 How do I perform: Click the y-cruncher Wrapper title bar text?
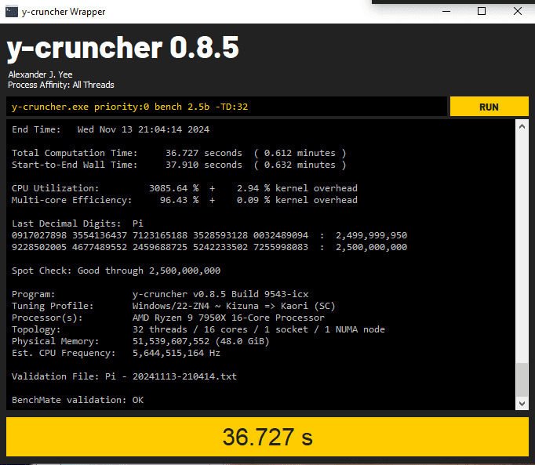point(64,12)
